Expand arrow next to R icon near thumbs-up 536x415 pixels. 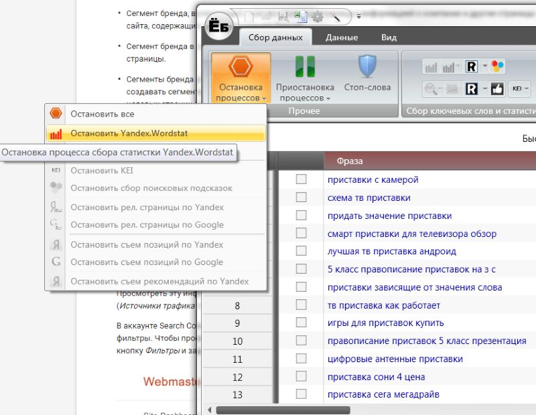(x=484, y=89)
